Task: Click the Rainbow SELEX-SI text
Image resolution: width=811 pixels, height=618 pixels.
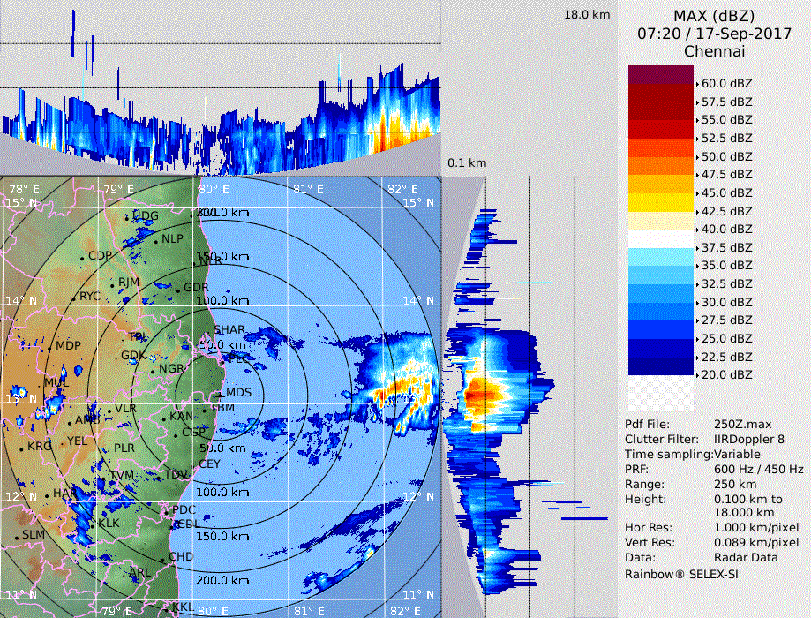Action: point(681,574)
